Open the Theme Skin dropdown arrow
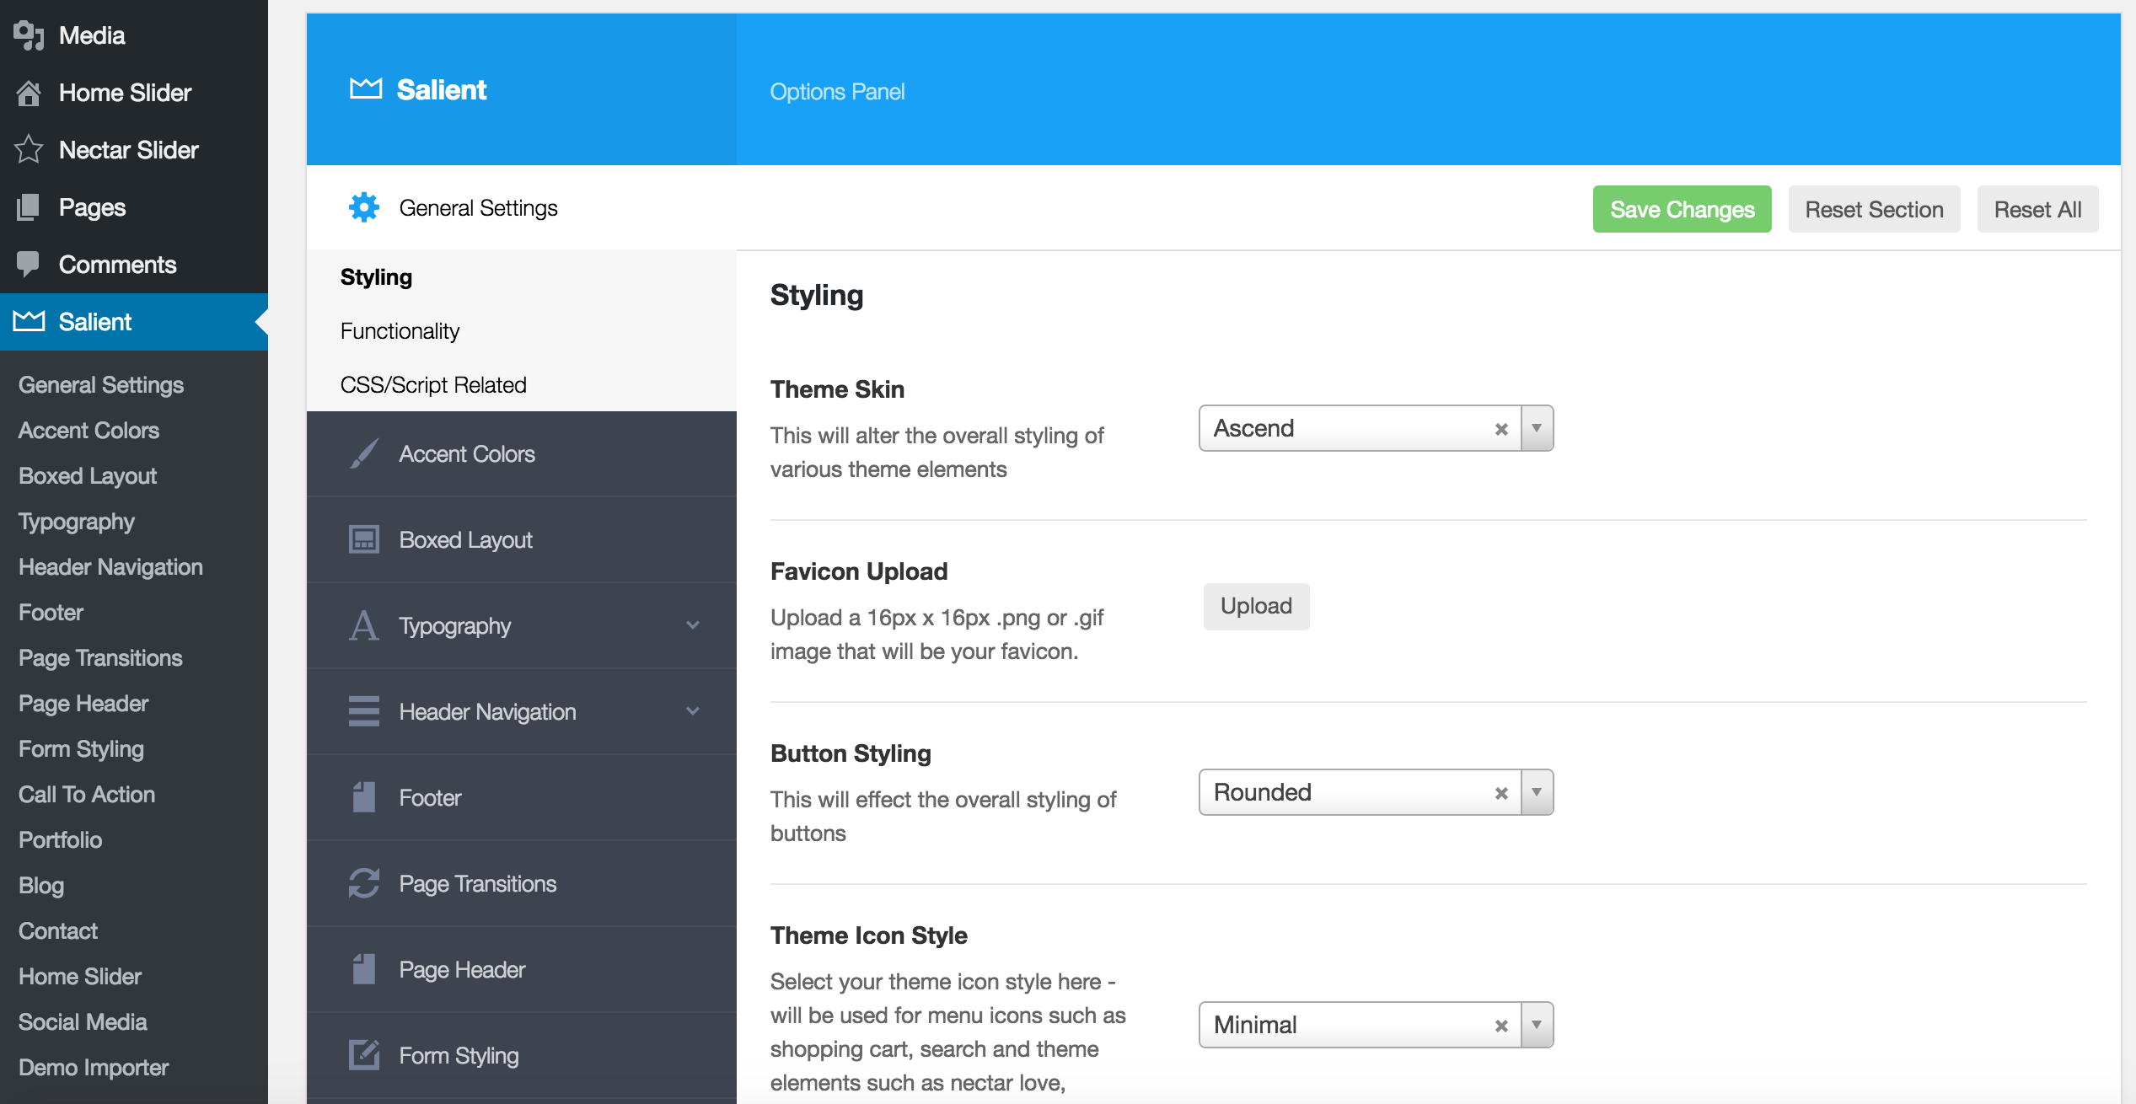Viewport: 2136px width, 1104px height. [1537, 428]
